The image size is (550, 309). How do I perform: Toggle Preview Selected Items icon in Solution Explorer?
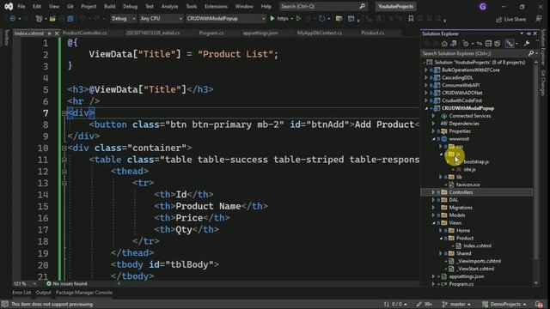pos(510,44)
